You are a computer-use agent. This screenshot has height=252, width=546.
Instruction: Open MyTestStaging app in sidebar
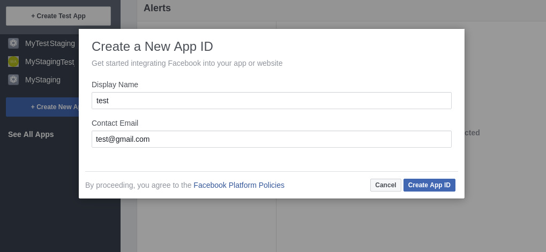(x=50, y=43)
